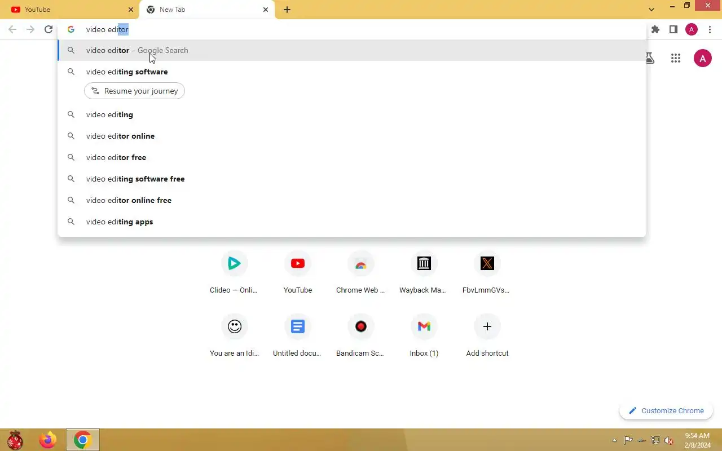Select 'video editing software free' suggestion
This screenshot has height=451, width=722.
pyautogui.click(x=352, y=179)
